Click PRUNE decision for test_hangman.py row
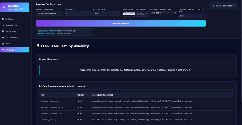The width and height of the screenshot is (242, 125). 80,101
